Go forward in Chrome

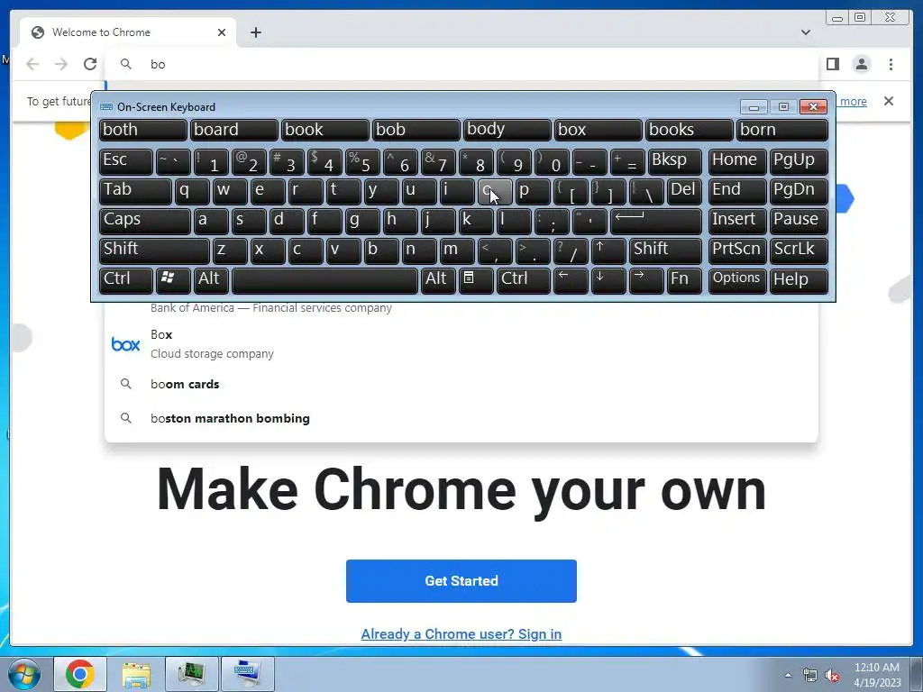[x=61, y=64]
